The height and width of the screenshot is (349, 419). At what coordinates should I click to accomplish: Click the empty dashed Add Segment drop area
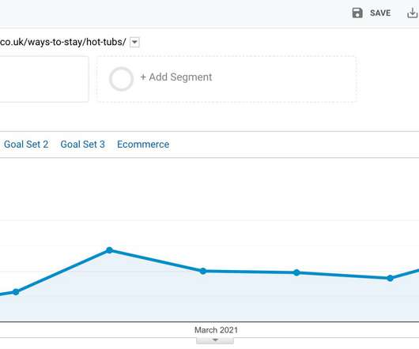[x=227, y=79]
